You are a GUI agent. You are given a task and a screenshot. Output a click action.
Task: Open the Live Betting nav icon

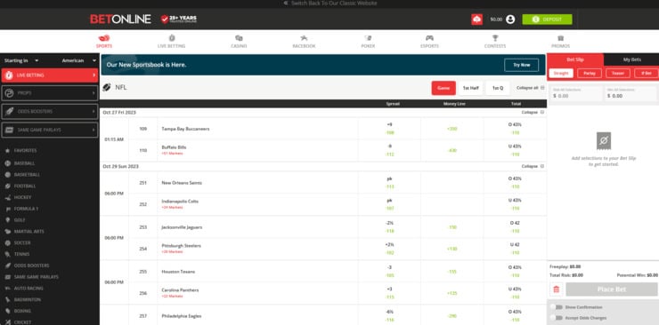click(x=172, y=38)
